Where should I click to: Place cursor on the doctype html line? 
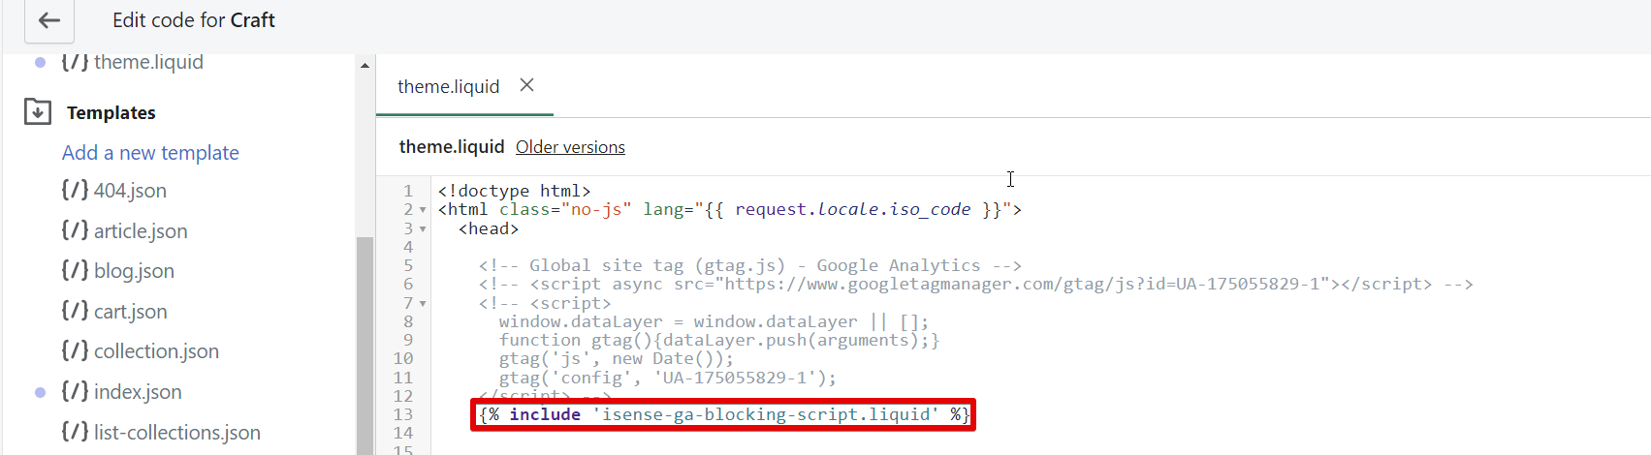pos(514,192)
